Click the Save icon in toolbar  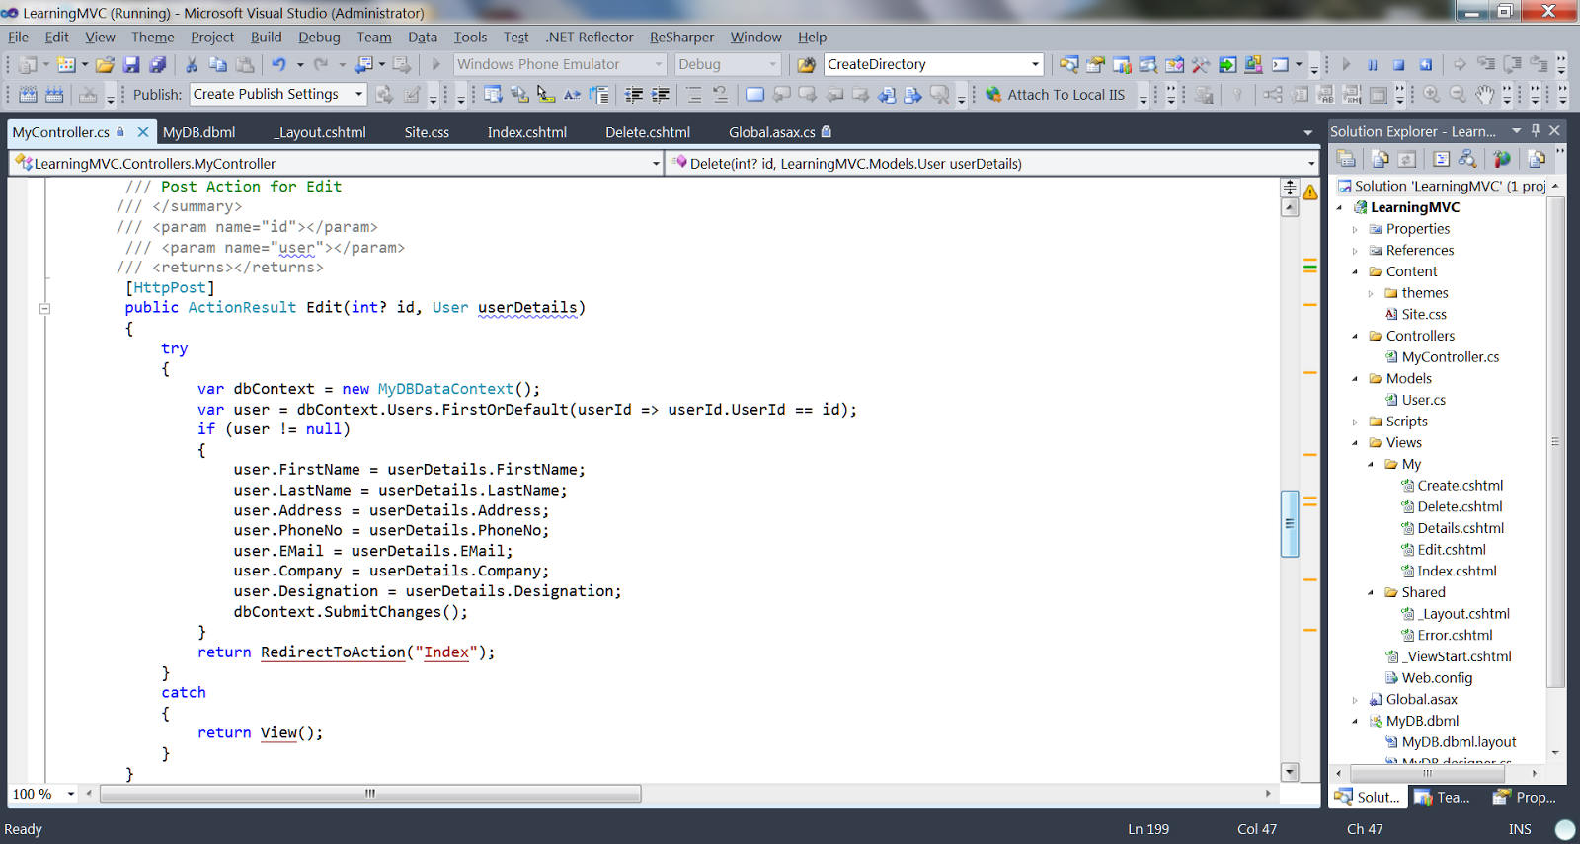pyautogui.click(x=131, y=65)
